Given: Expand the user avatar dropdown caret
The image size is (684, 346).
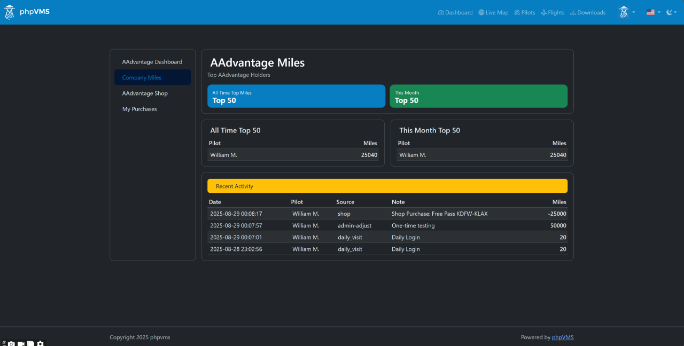Looking at the screenshot, I should click(x=634, y=12).
